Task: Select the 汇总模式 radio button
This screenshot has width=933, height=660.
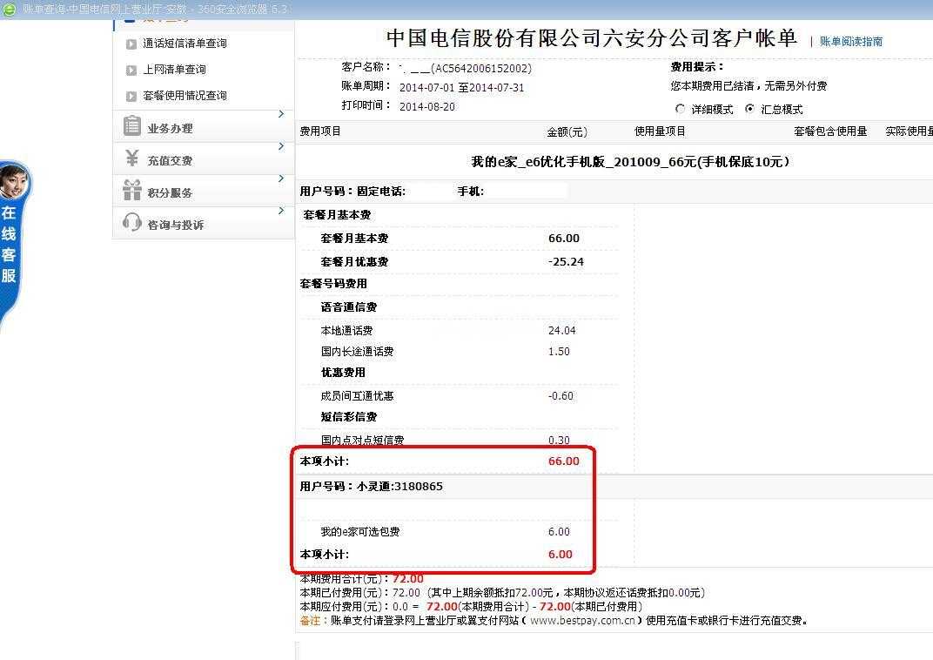Action: (749, 109)
